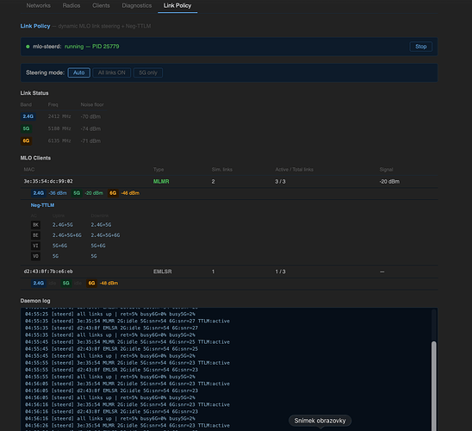Click the 2.4G band badge in Link Status
Image resolution: width=472 pixels, height=431 pixels.
(28, 116)
